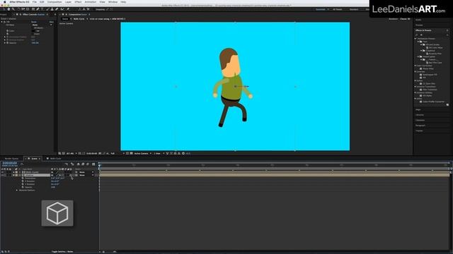Click the timeline current time display
Image resolution: width=453 pixels, height=254 pixels.
coord(9,163)
